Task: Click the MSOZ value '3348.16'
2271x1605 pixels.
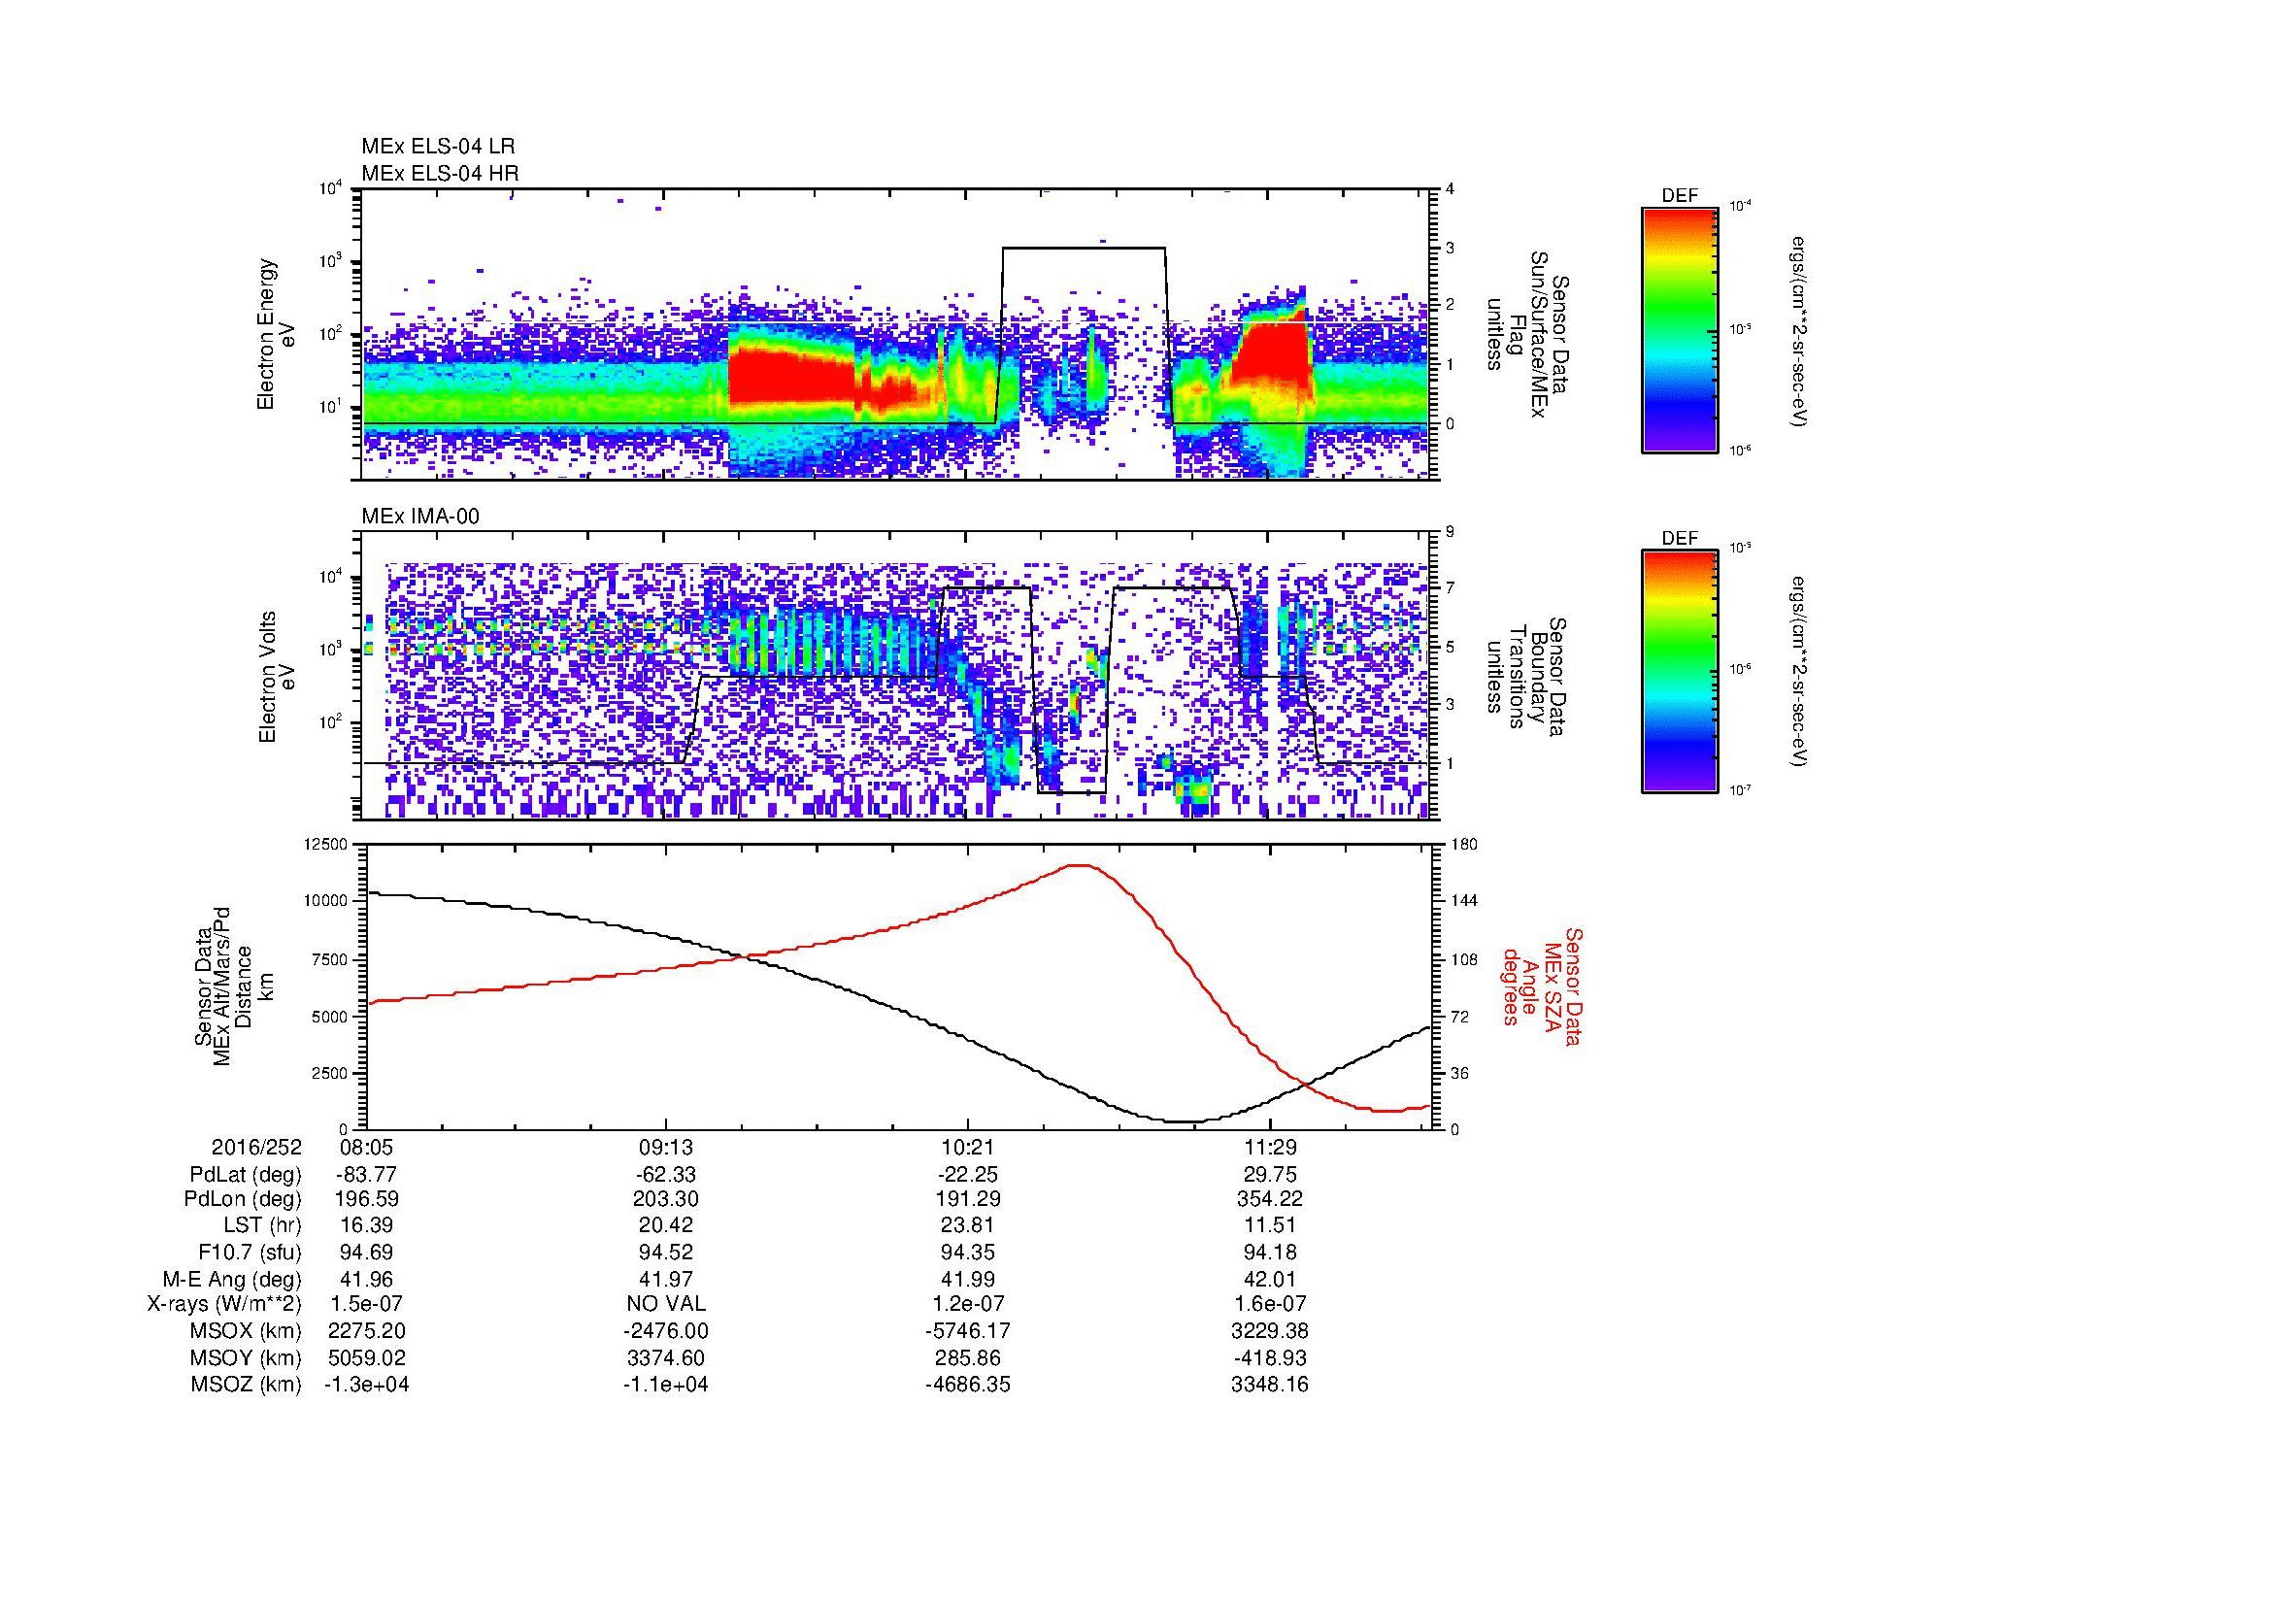Action: point(1269,1385)
